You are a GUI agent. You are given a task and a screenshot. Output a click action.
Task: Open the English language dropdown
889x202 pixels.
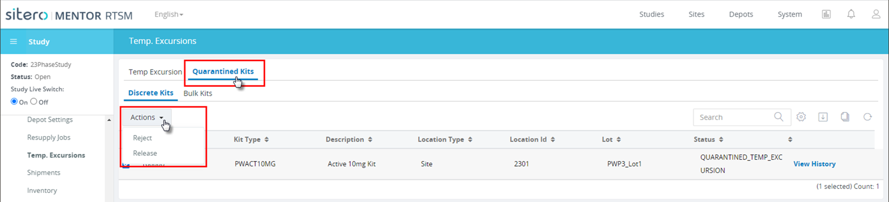(x=169, y=14)
